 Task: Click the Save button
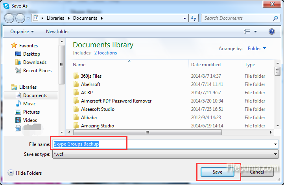(x=218, y=172)
